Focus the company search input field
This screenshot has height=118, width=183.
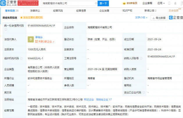(x=69, y=3)
